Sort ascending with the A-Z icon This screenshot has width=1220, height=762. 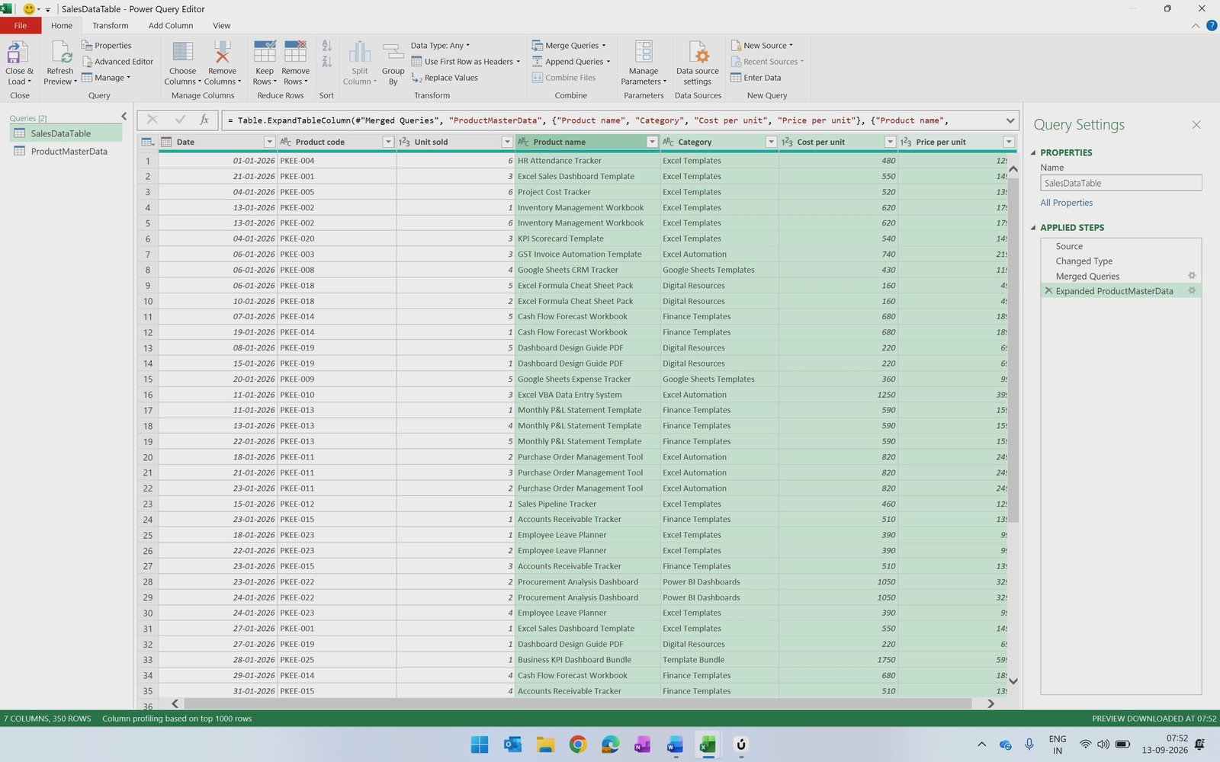point(327,46)
